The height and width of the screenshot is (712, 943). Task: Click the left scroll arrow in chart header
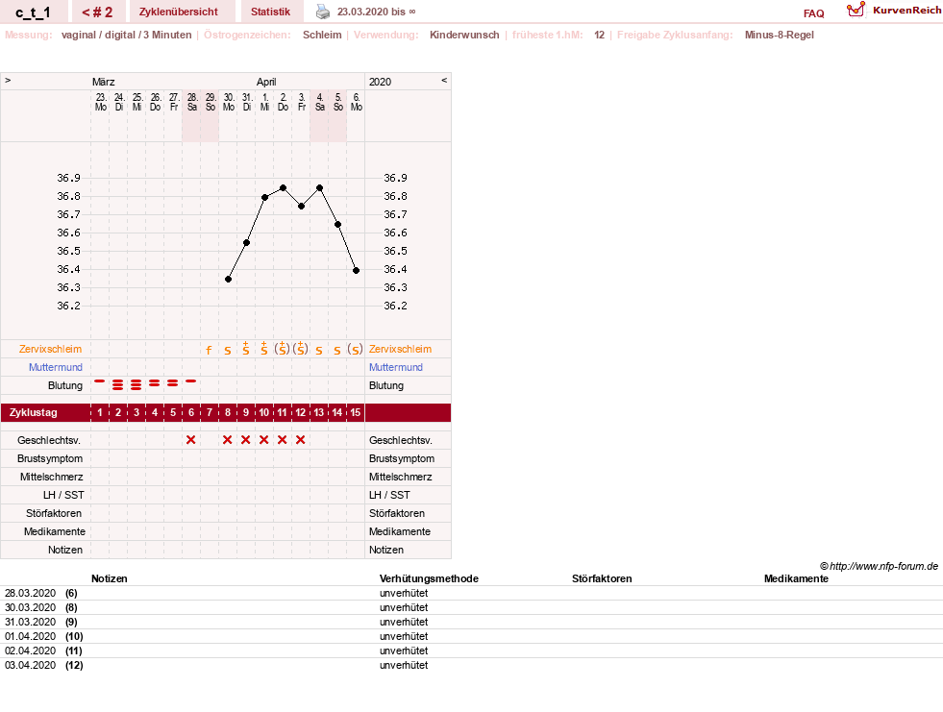click(8, 80)
